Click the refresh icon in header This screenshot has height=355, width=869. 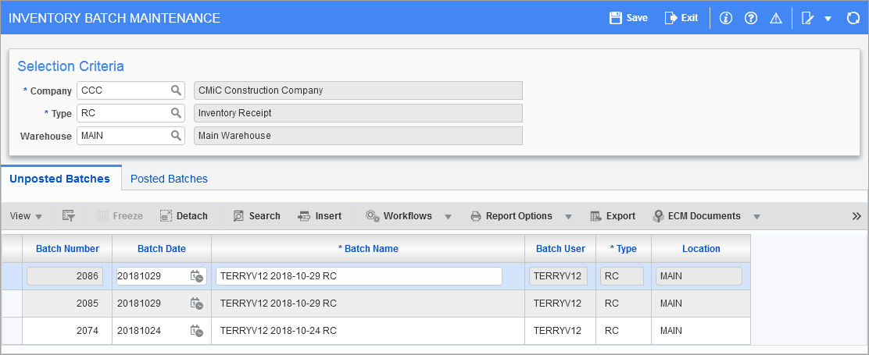pyautogui.click(x=853, y=18)
